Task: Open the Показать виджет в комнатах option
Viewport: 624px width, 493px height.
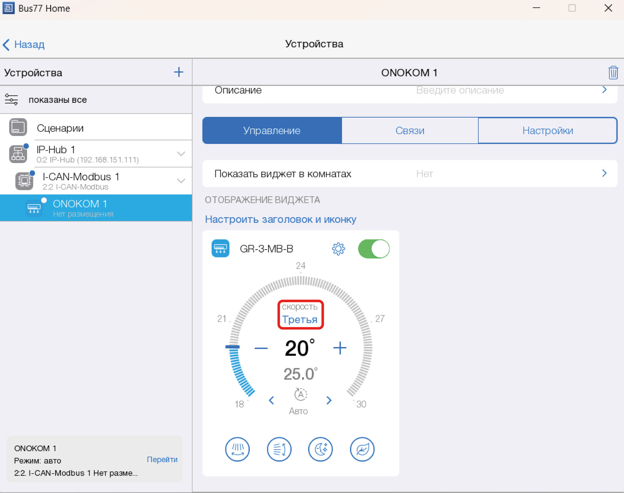Action: [410, 173]
